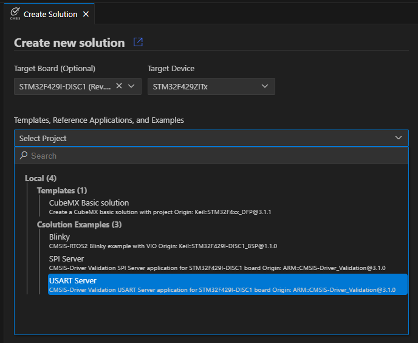Expand the Target Board dropdown chevron
Image resolution: width=418 pixels, height=343 pixels.
pyautogui.click(x=132, y=86)
